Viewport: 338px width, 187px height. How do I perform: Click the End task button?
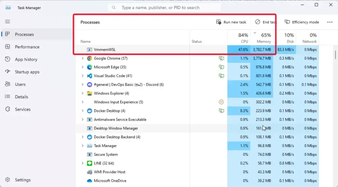click(266, 22)
